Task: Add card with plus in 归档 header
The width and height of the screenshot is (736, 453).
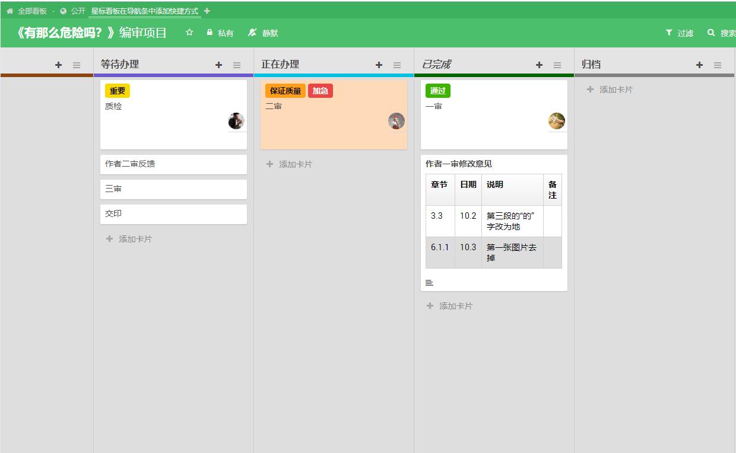Action: pos(699,65)
